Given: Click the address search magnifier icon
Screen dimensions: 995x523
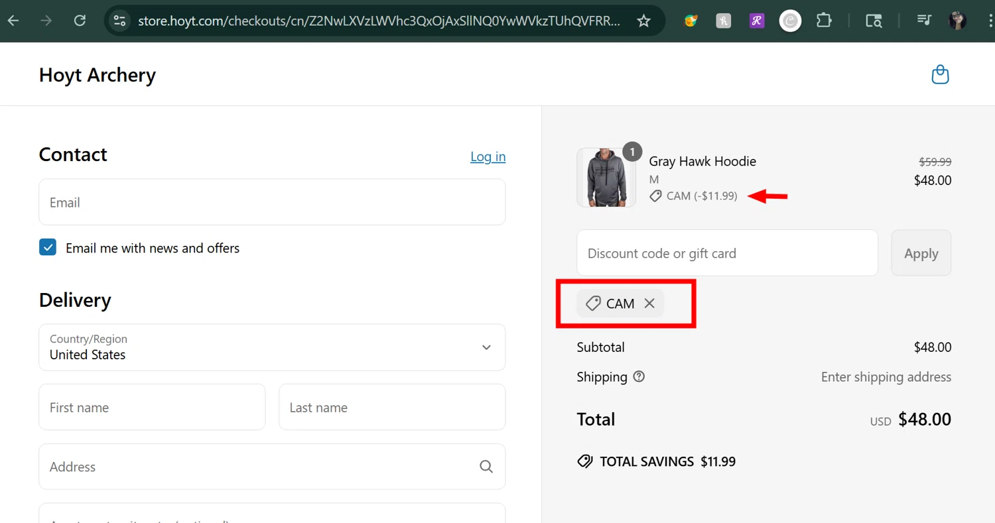Looking at the screenshot, I should click(486, 467).
